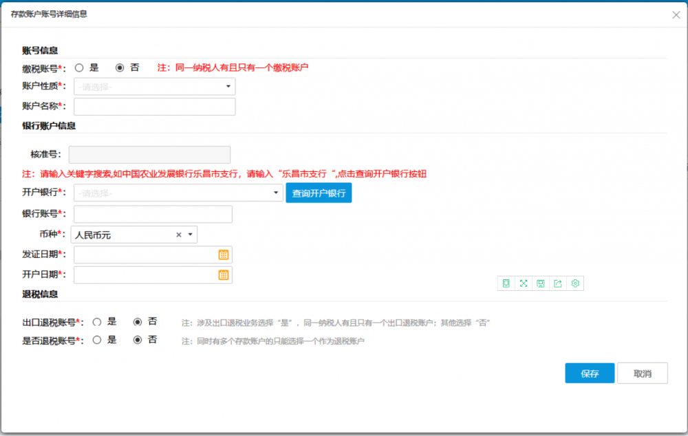Select 否 for 缴税账号
688x436 pixels.
[x=120, y=67]
